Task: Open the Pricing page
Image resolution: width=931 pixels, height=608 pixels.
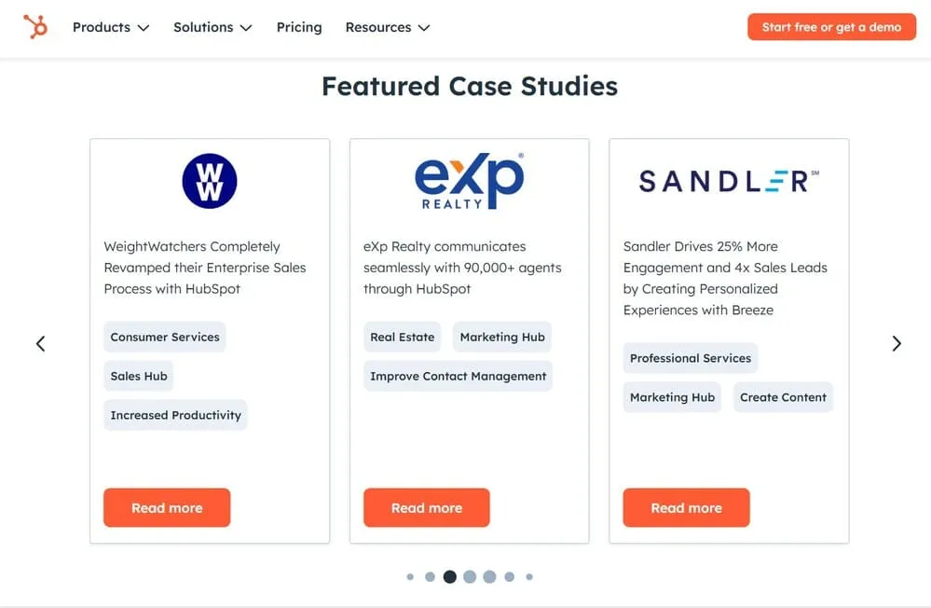Action: [x=299, y=27]
